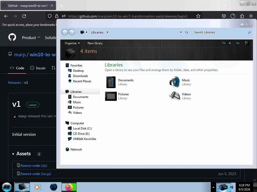Viewport: 257px width, 192px height.
Task: Open Local Disk (C:) in sidebar
Action: coord(82,128)
